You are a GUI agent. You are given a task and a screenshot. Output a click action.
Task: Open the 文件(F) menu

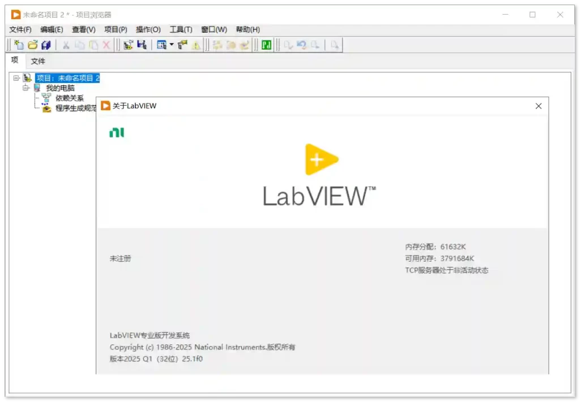[x=20, y=29]
